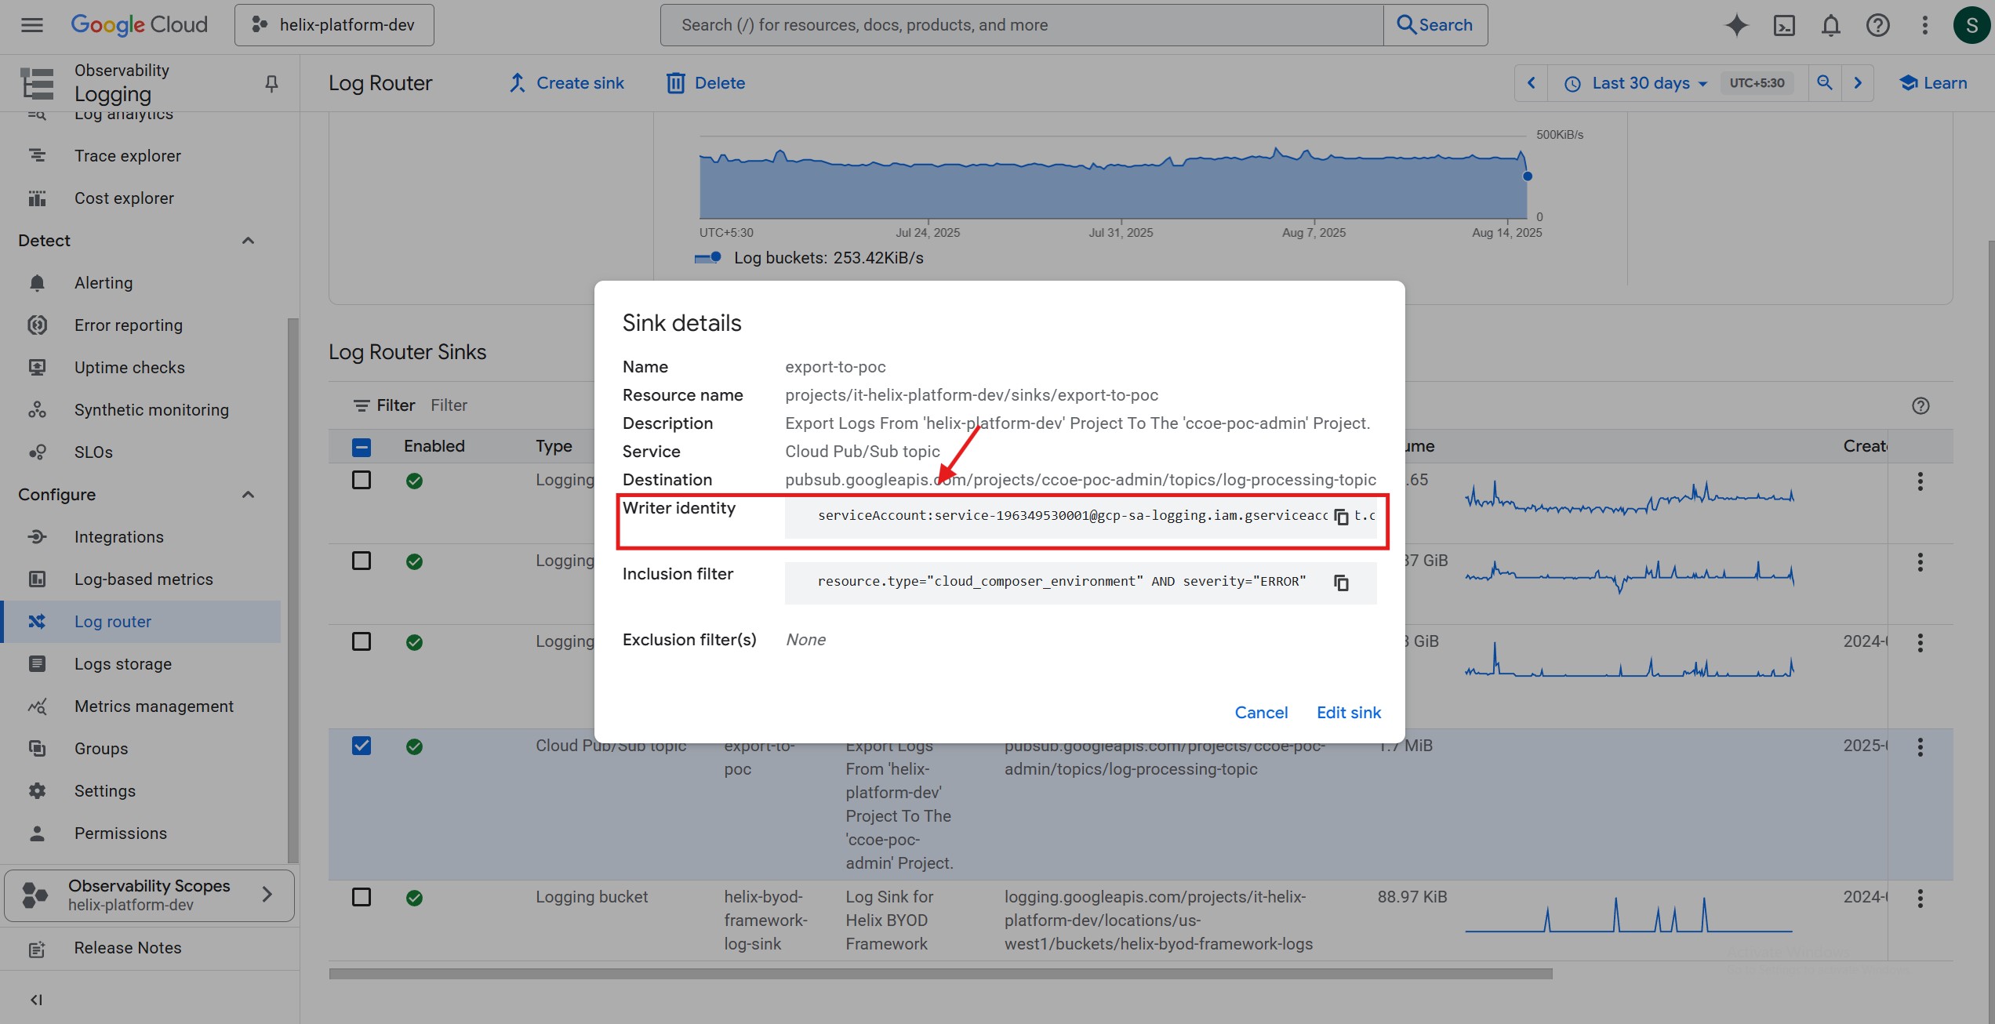Click the notifications bell icon

point(1830,25)
